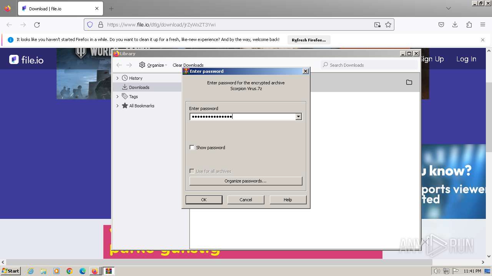Select Tags in Library sidebar
Screen dimensions: 492x276
tap(133, 97)
